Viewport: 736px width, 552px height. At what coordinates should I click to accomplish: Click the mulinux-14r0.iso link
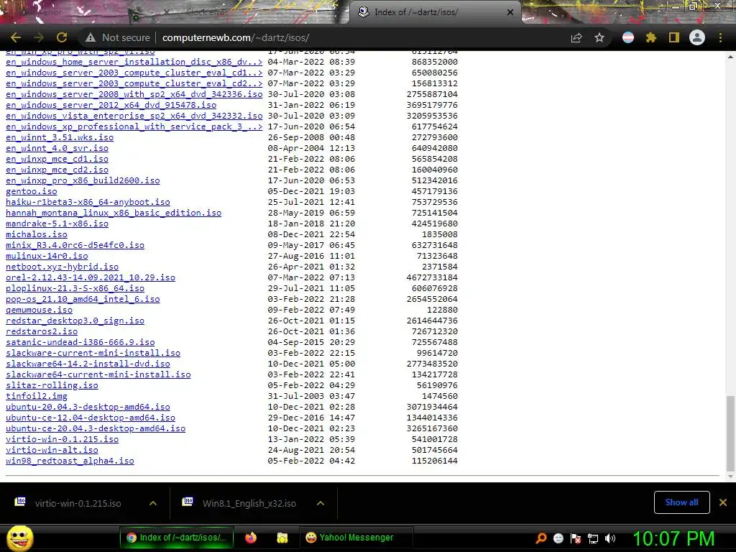click(x=47, y=257)
